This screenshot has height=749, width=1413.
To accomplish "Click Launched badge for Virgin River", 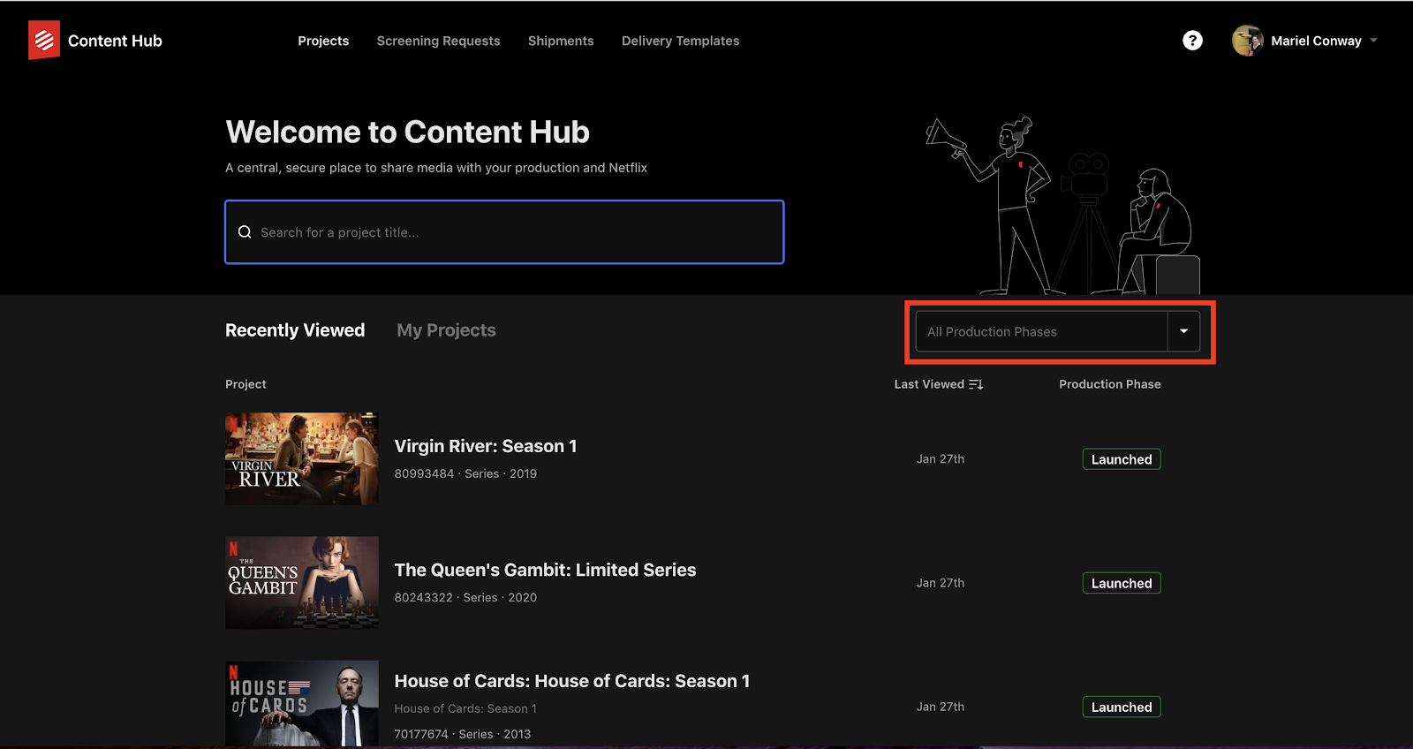I will click(x=1122, y=459).
